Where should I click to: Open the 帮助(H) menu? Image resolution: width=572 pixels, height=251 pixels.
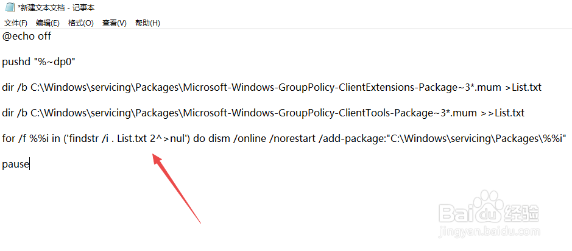coord(147,23)
